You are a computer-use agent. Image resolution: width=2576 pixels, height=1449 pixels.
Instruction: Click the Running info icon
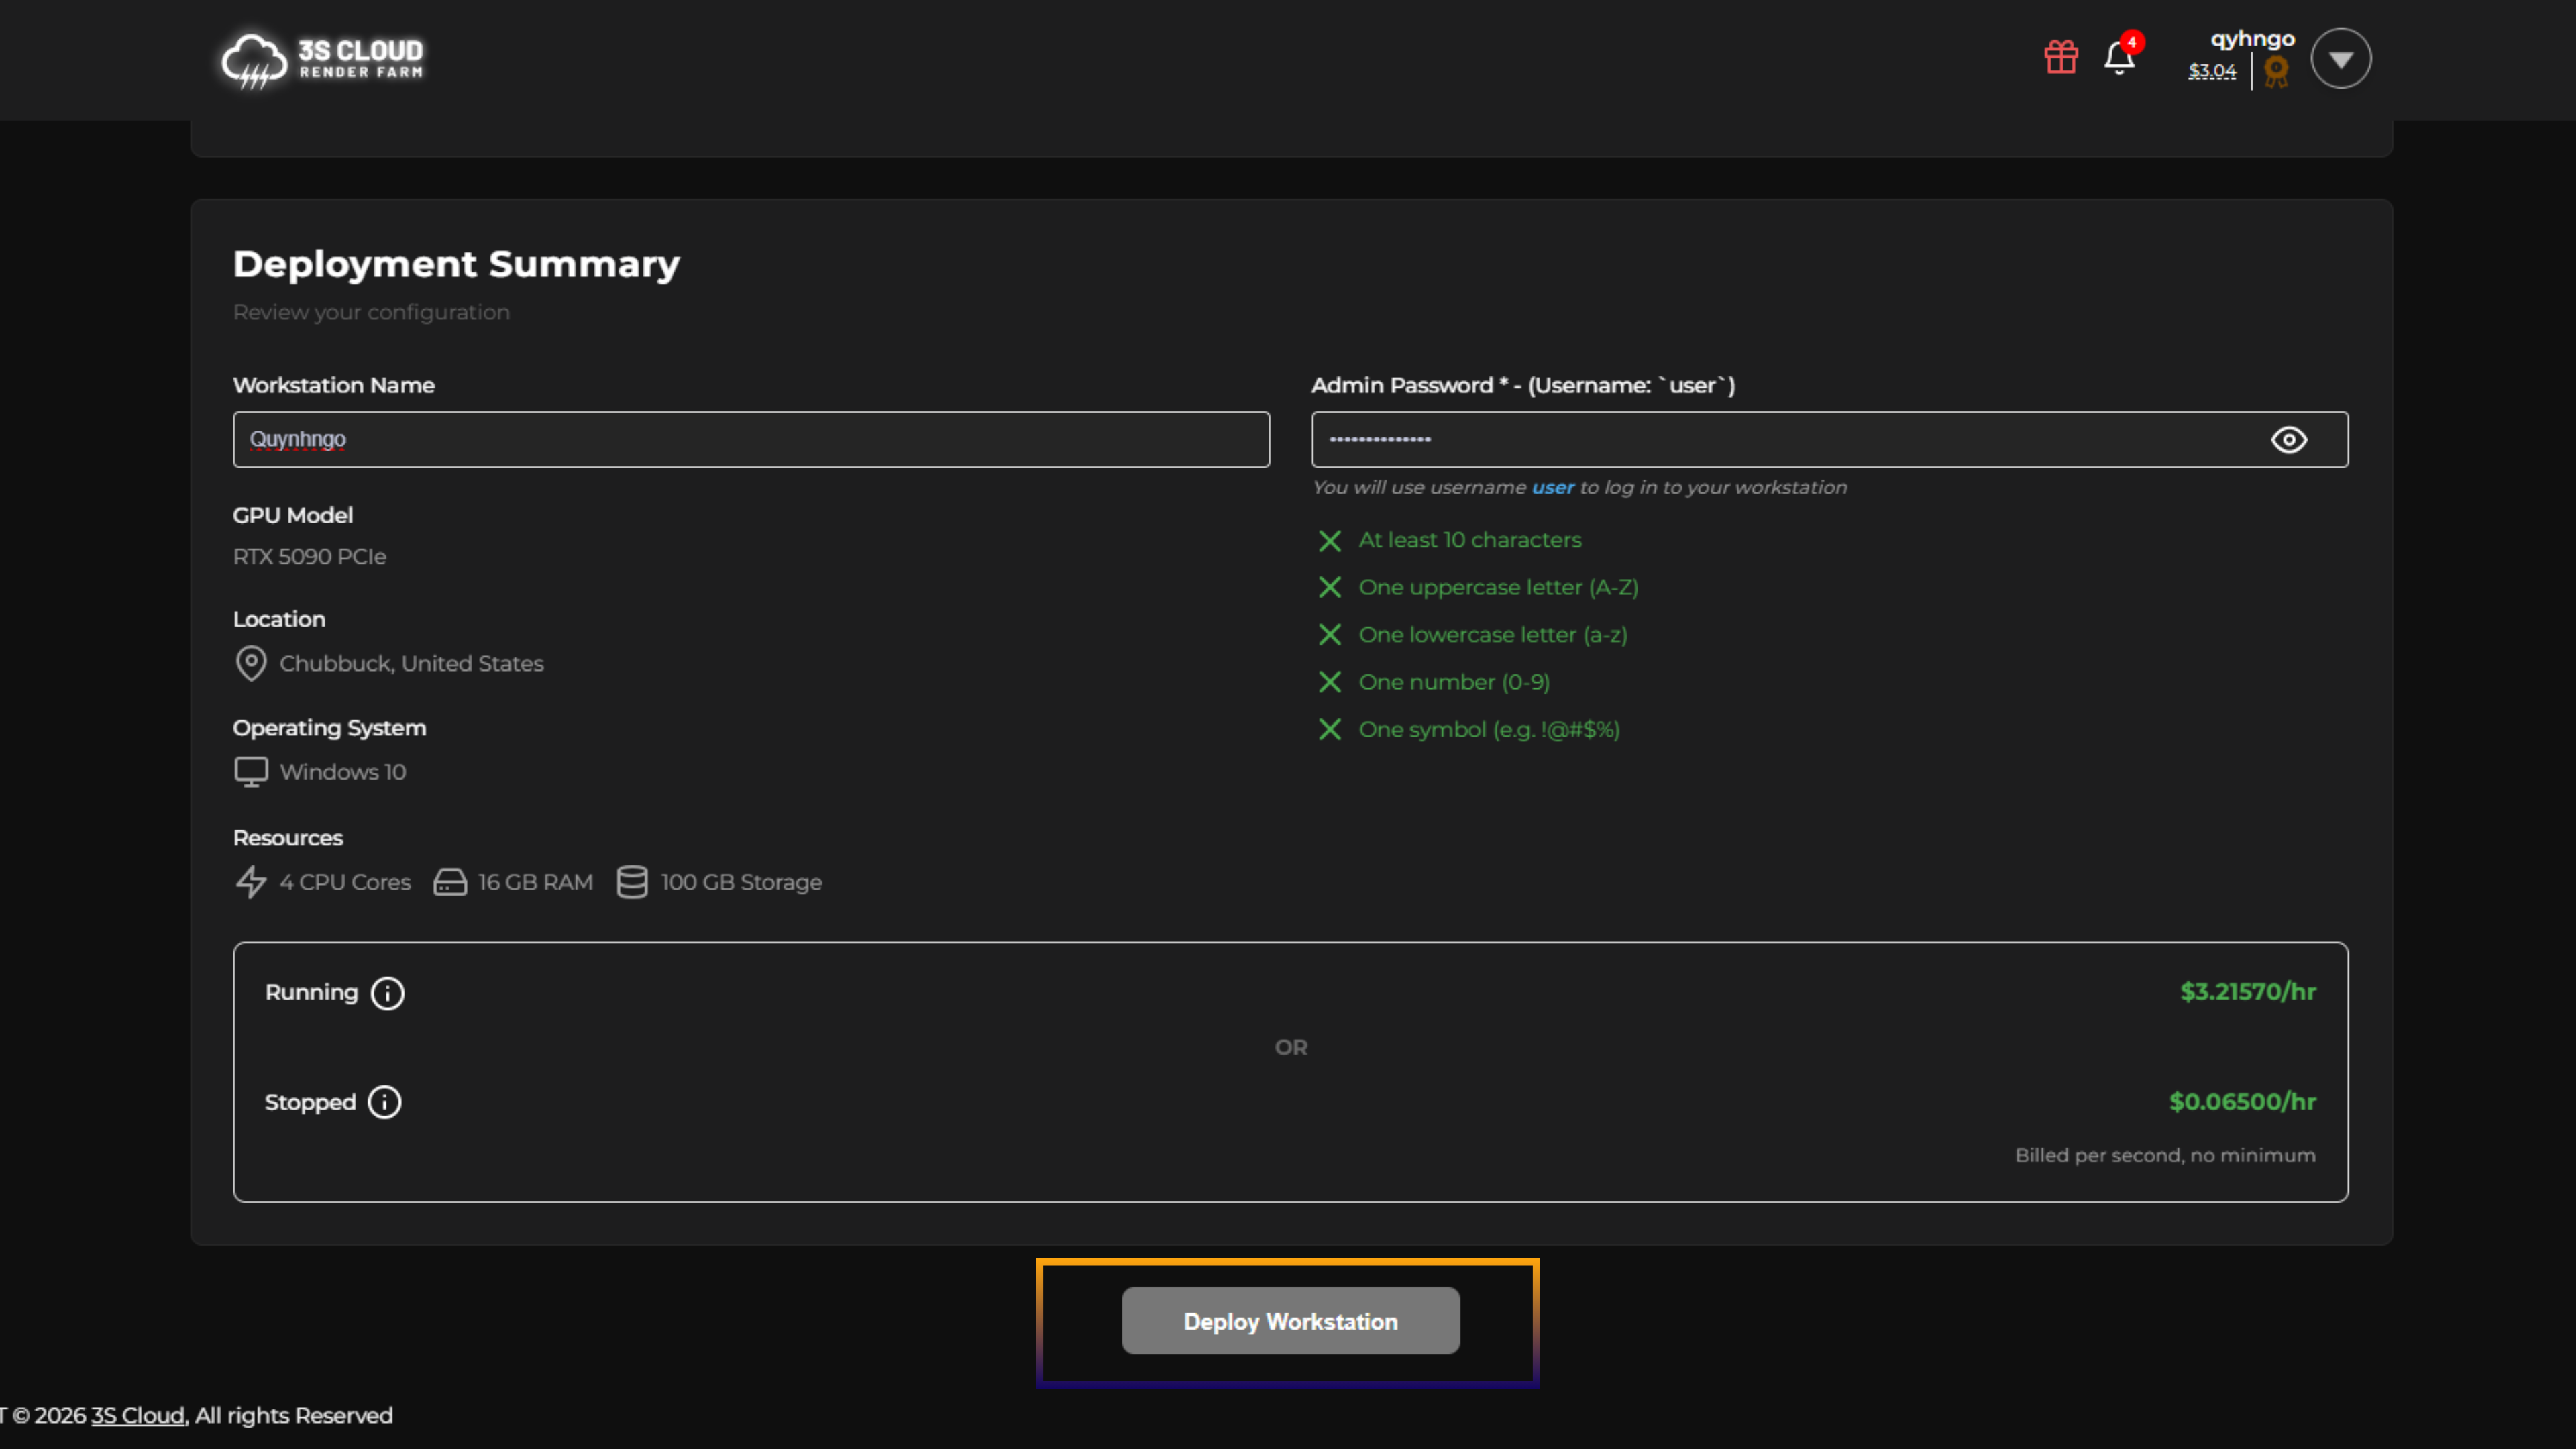387,993
